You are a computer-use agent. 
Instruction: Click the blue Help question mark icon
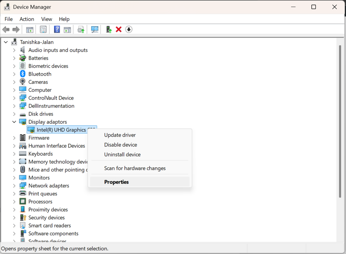[x=57, y=30]
